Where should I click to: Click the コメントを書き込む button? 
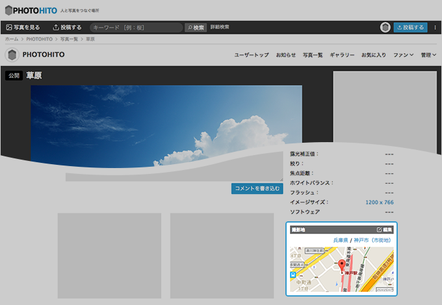(257, 188)
